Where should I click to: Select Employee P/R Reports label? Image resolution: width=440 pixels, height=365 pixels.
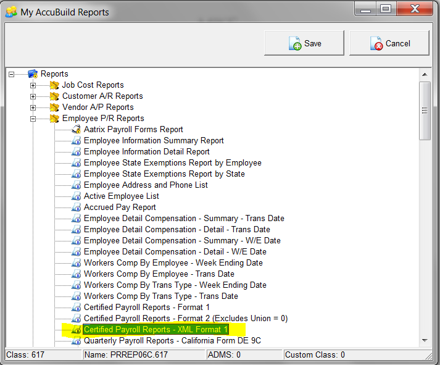point(103,119)
